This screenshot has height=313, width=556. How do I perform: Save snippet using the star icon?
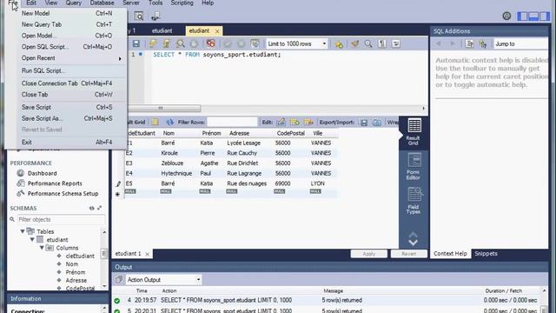[339, 43]
